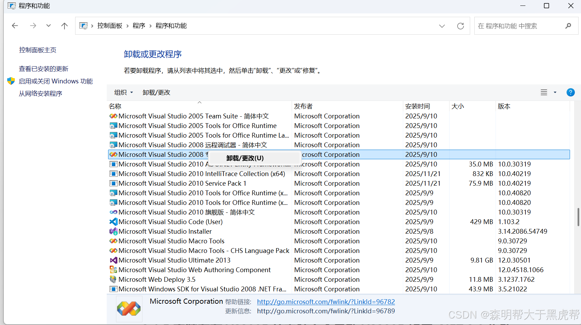The width and height of the screenshot is (581, 325).
Task: Select Microsoft Visual Studio 2010 IntelliTrace Collection (x64)
Action: (x=202, y=174)
